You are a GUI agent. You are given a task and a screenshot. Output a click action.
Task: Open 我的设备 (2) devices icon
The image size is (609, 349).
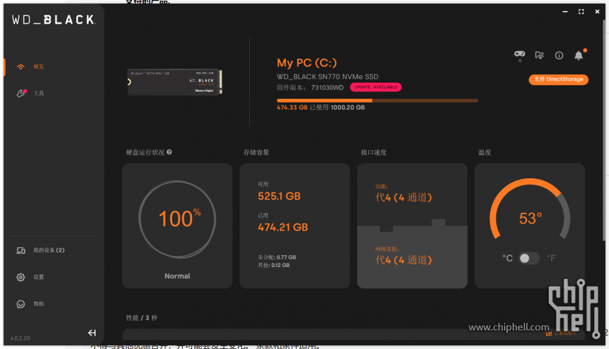coord(21,250)
